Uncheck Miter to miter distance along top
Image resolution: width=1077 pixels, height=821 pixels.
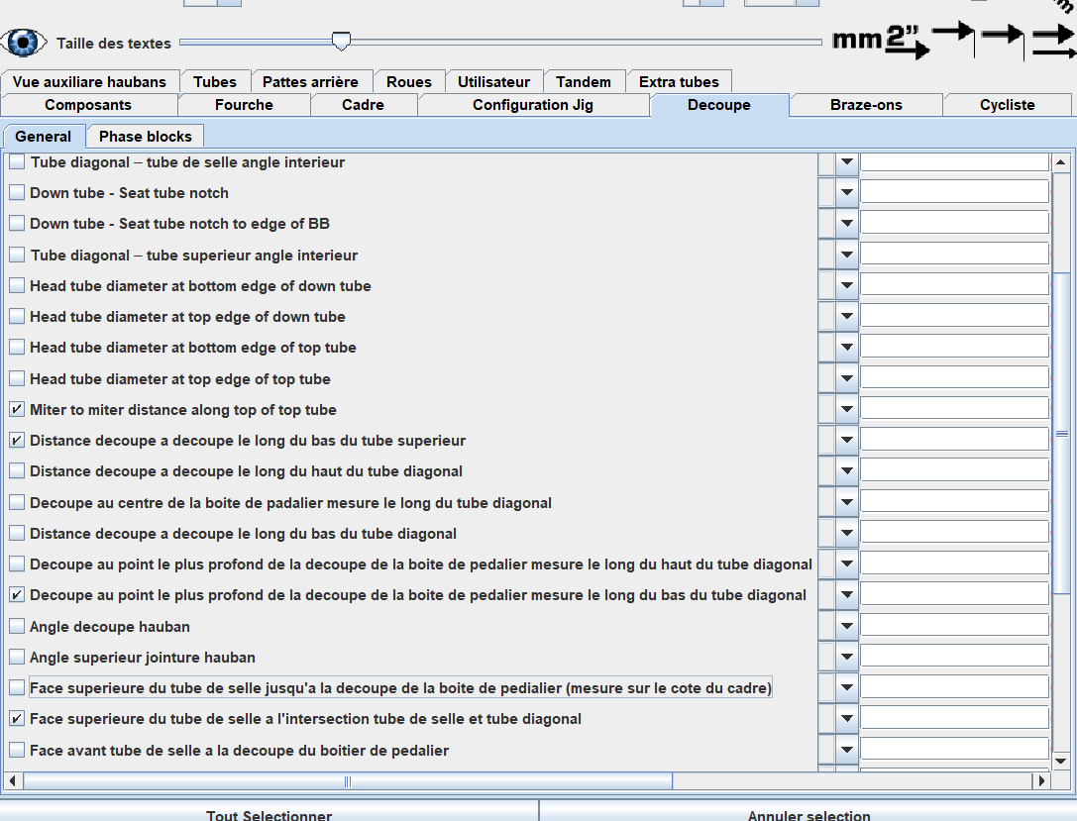click(17, 409)
